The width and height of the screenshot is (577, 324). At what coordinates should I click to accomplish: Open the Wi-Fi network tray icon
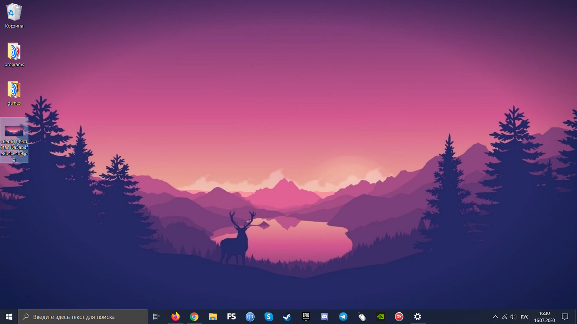coord(504,317)
